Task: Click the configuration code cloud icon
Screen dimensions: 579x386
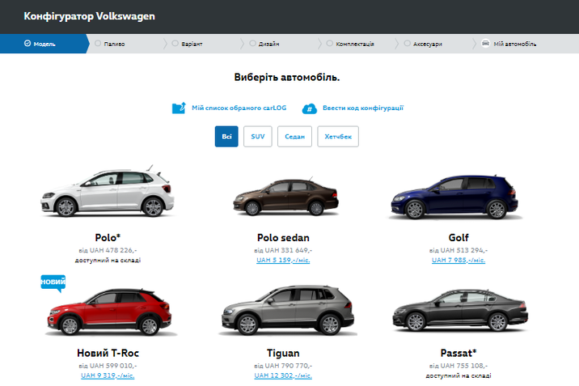Action: coord(310,108)
